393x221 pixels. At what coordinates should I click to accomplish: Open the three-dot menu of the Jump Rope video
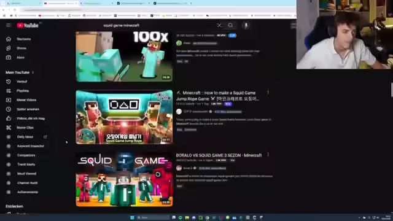[268, 93]
